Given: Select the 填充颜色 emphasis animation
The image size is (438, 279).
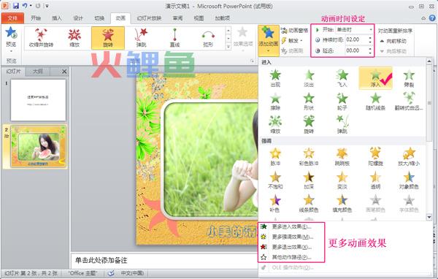Looking at the screenshot, I should pos(342,204).
